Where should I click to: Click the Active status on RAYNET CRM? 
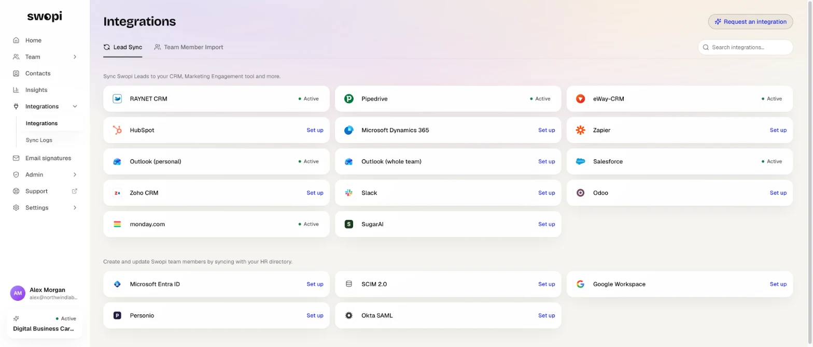309,99
